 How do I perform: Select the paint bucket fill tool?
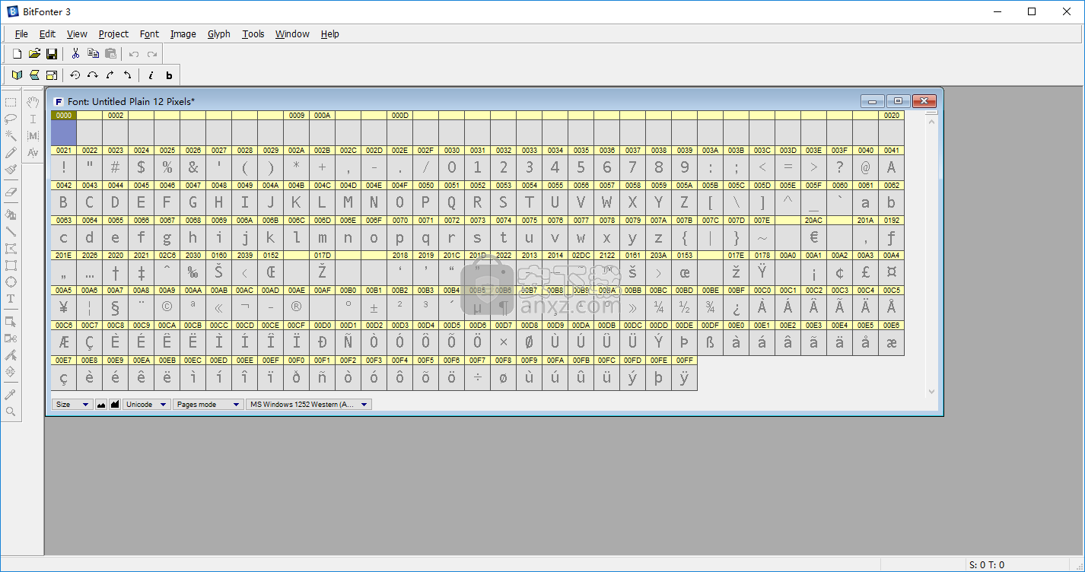coord(11,214)
